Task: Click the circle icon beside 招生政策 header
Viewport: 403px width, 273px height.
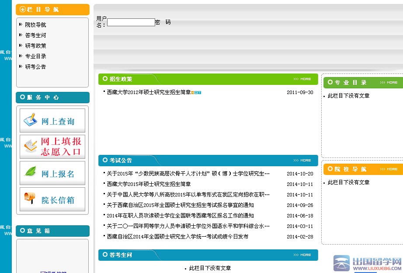Action: point(105,79)
